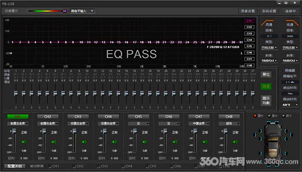Click the purple master volume slider handle
The height and width of the screenshot is (172, 302).
[x=65, y=11]
